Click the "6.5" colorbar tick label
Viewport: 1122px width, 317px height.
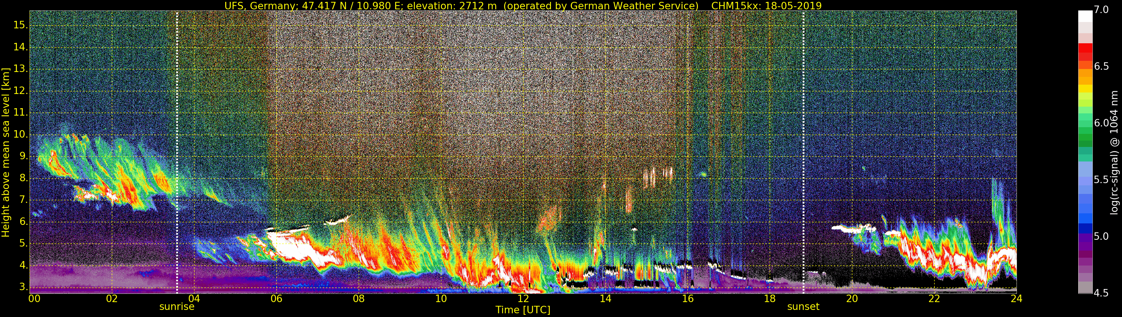pyautogui.click(x=1101, y=66)
